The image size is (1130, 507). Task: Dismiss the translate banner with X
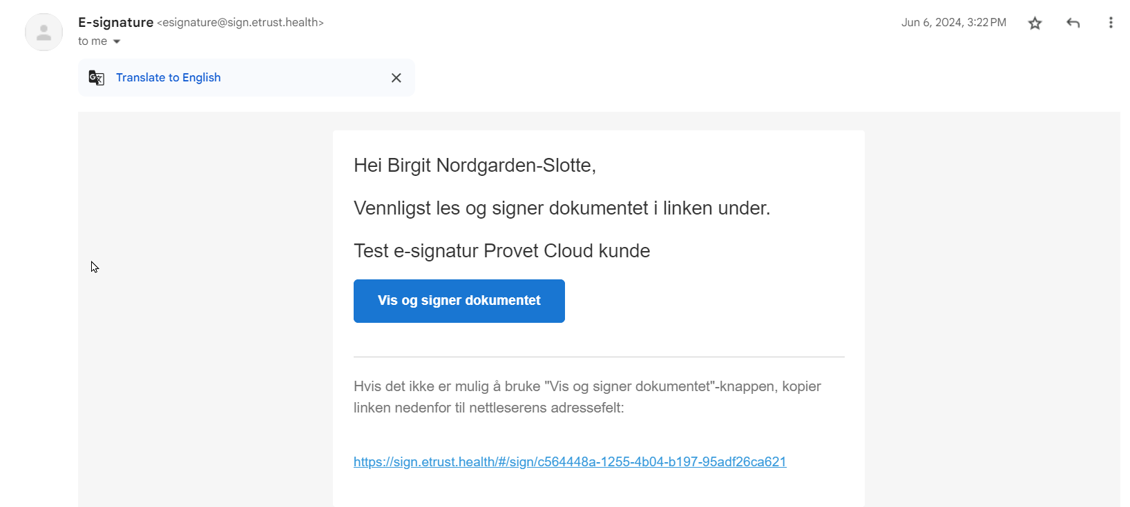tap(396, 78)
